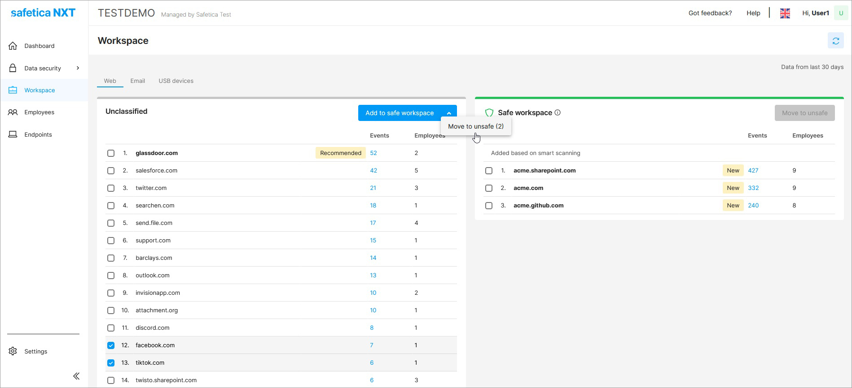Uncheck the facebook.com checkbox

(x=111, y=345)
